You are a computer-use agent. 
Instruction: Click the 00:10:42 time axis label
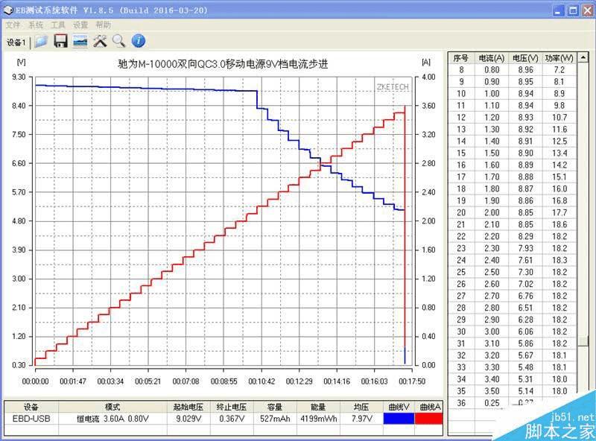point(261,381)
